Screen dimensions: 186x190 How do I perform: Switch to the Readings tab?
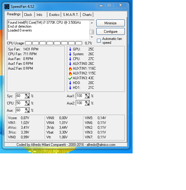point(14,14)
